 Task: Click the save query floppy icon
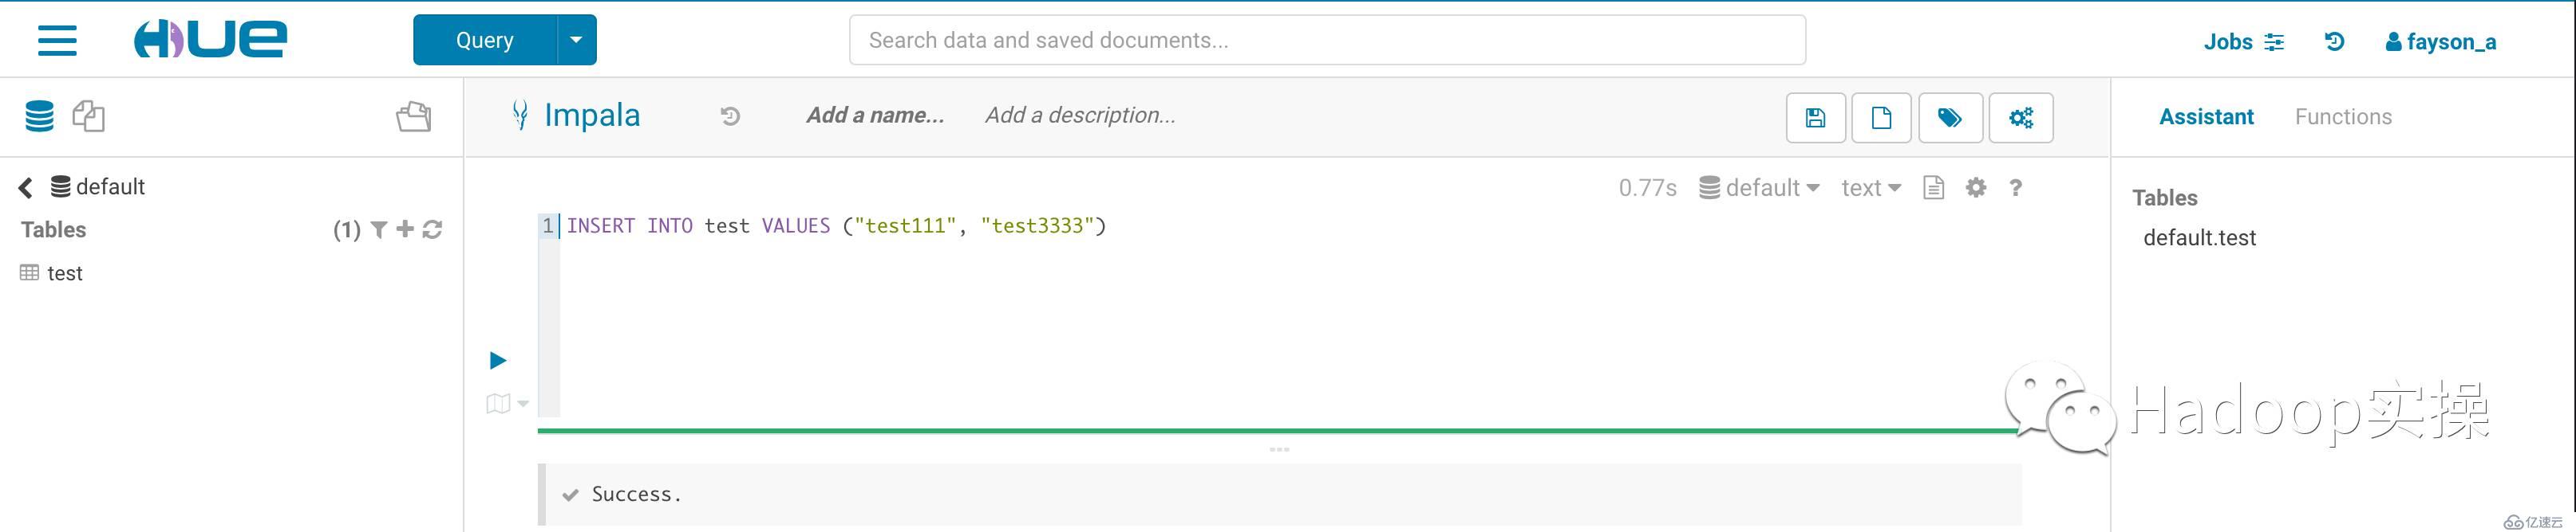(1815, 118)
